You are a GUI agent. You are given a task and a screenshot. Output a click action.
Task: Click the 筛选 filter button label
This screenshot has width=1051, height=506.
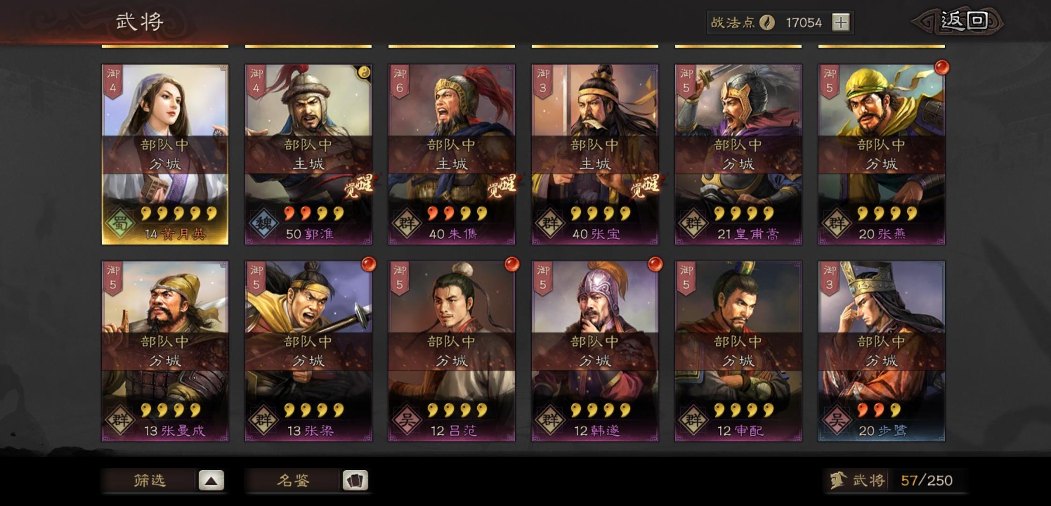click(x=149, y=480)
